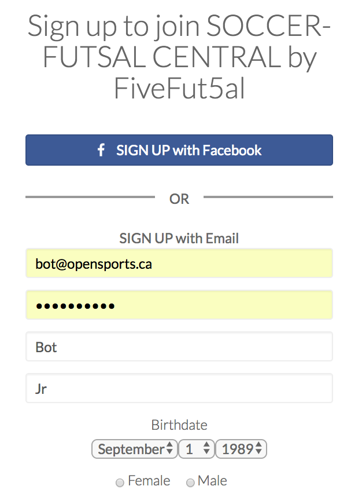Click the Male label text

click(x=212, y=481)
